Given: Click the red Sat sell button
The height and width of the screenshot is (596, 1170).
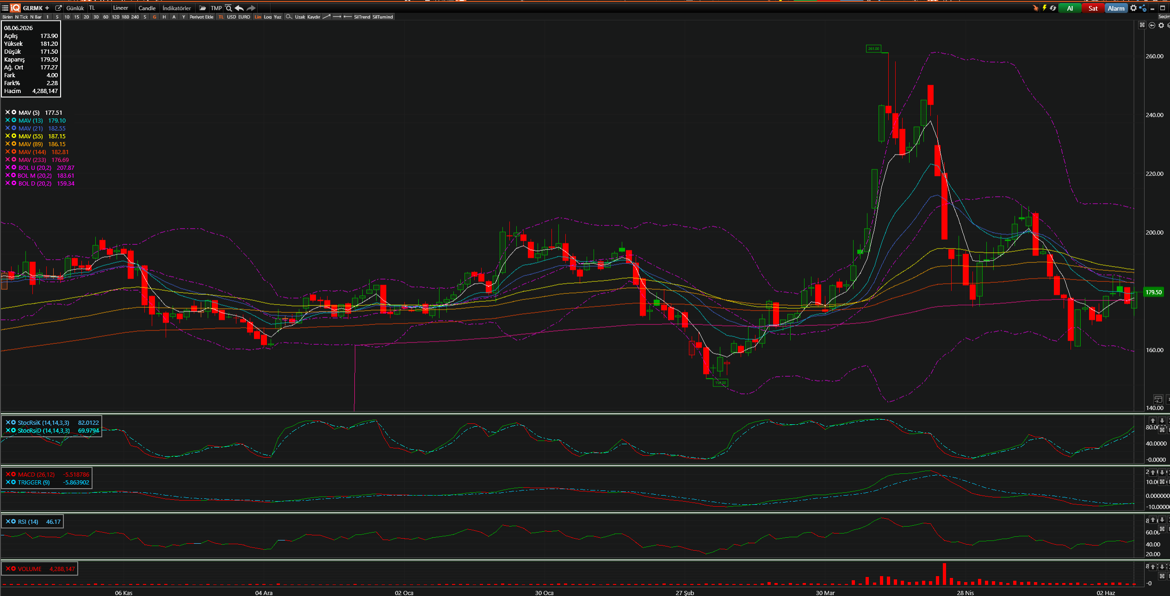Looking at the screenshot, I should coord(1093,8).
